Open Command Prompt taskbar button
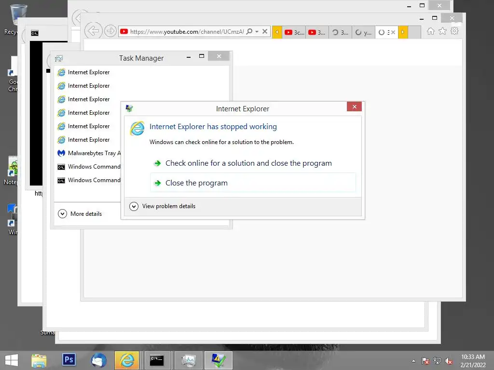The height and width of the screenshot is (370, 494). (x=157, y=360)
